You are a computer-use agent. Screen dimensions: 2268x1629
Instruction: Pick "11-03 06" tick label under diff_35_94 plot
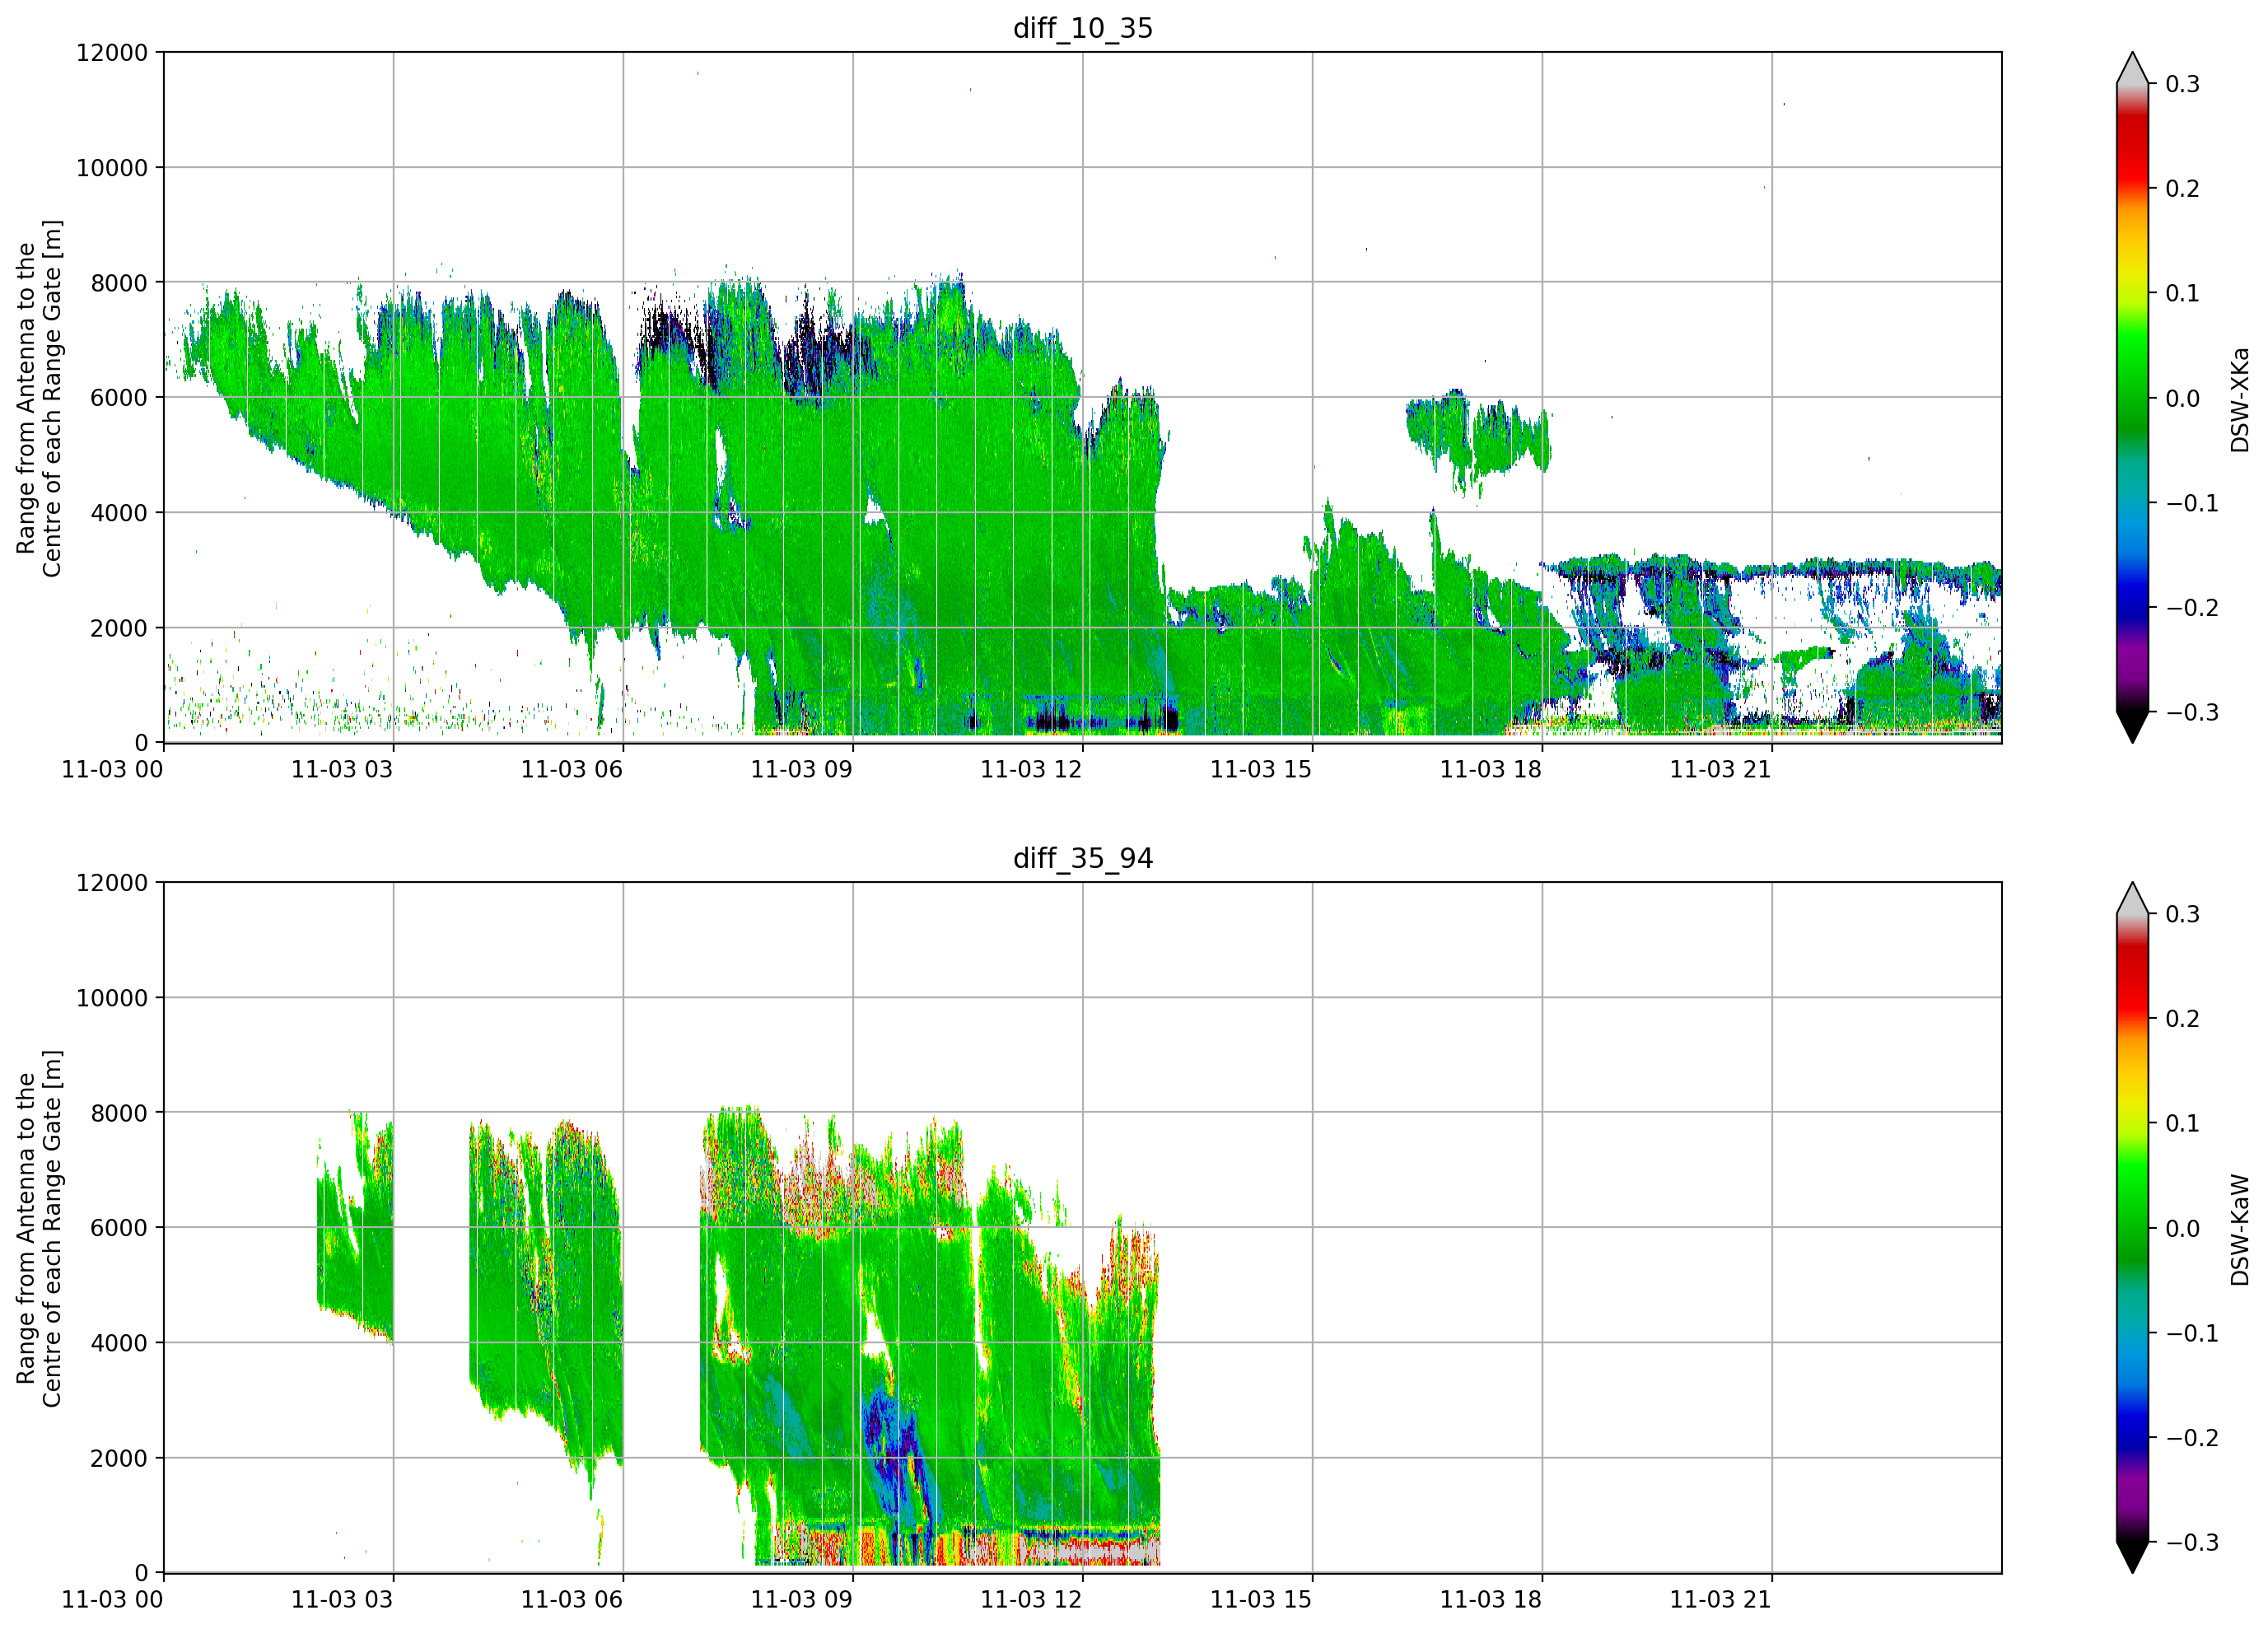click(571, 1599)
